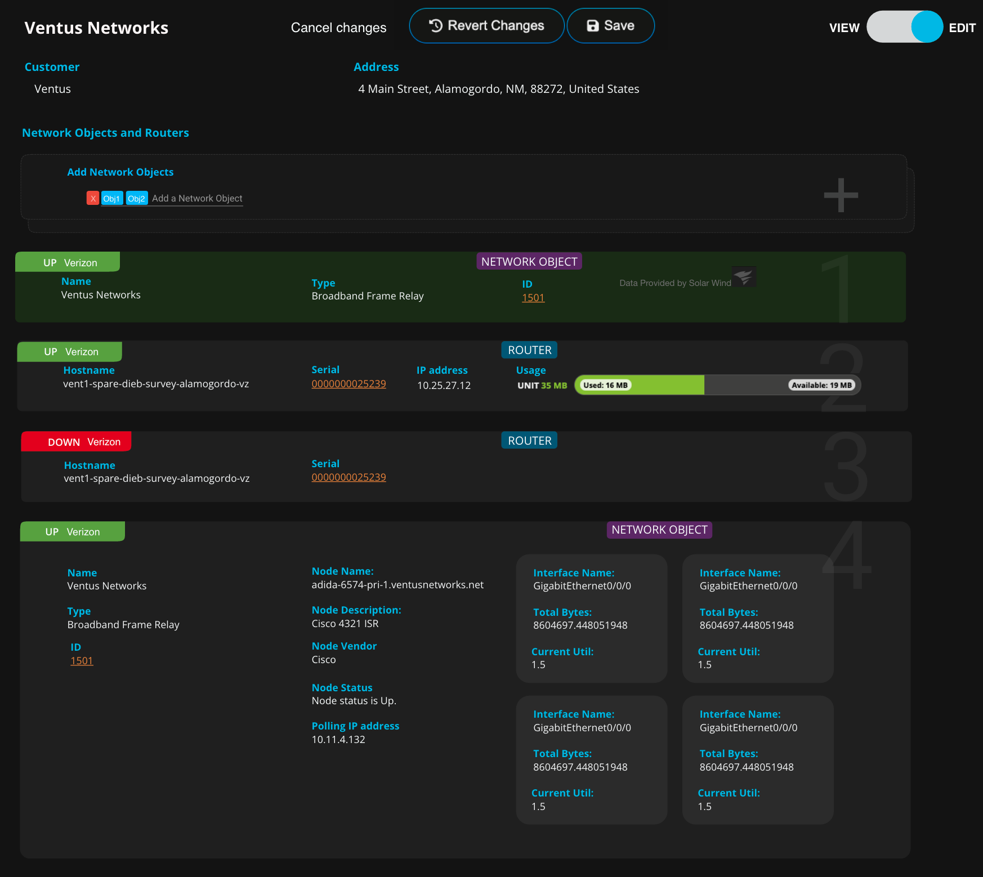Click hostname text in the UP router card

[156, 384]
